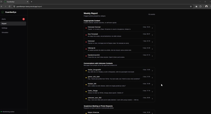Open the browser profile avatar
Screen dimensions: 211x114
point(206,7)
